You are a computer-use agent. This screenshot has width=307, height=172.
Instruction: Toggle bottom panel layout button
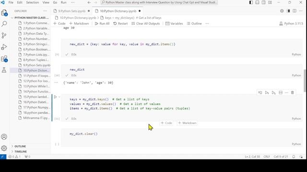point(257,2)
